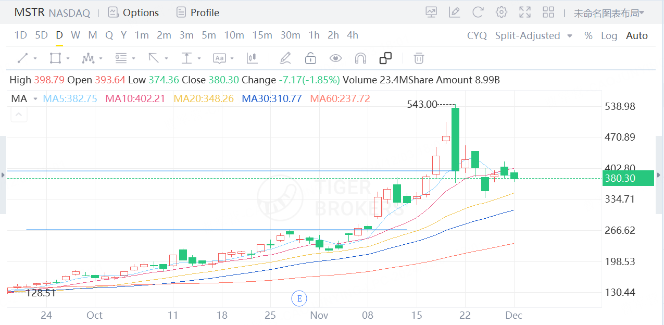The height and width of the screenshot is (325, 664).
Task: Toggle Auto scale
Action: (x=637, y=35)
